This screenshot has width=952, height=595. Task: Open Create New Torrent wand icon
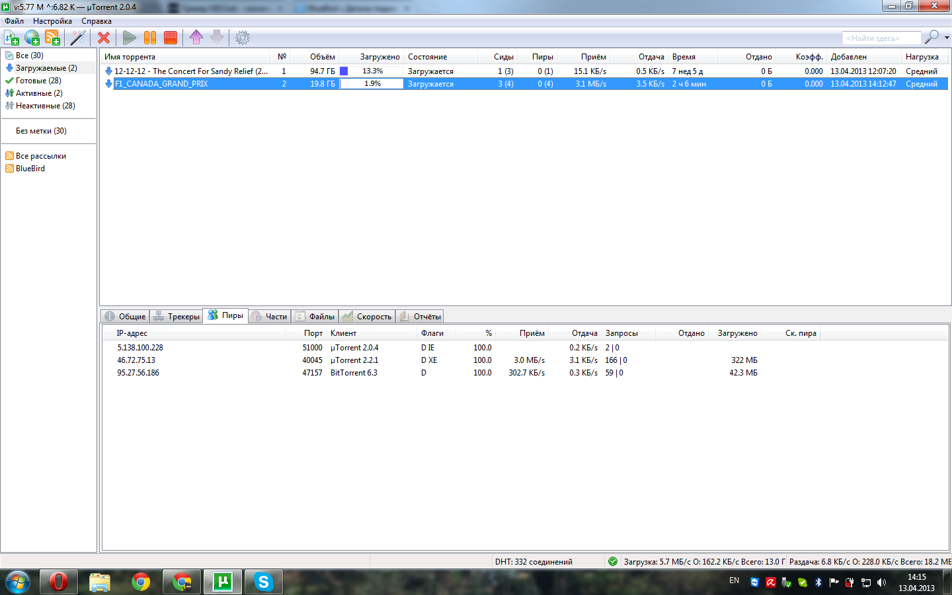click(x=79, y=38)
